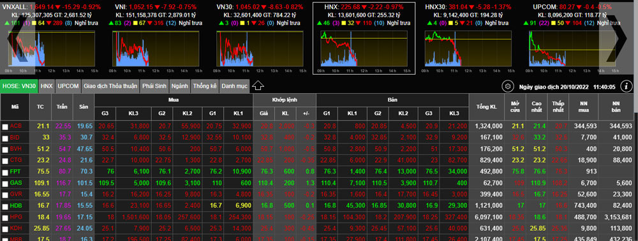Tick the GVR row checkbox
Viewport: 638px width, 241px height.
(5, 195)
